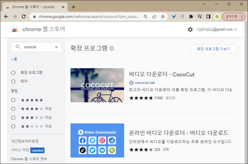Open the settings gear icon
248x164 pixels.
pos(190,29)
